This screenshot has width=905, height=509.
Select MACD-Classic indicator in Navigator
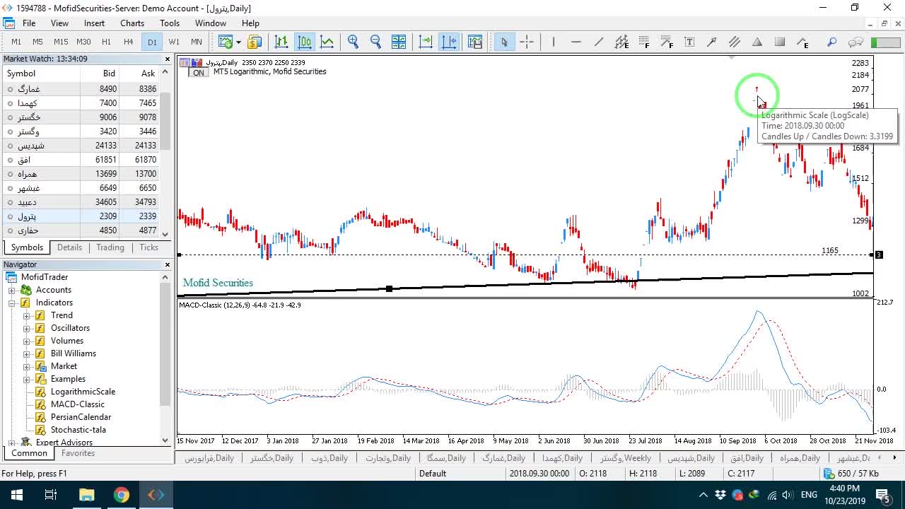pyautogui.click(x=78, y=404)
